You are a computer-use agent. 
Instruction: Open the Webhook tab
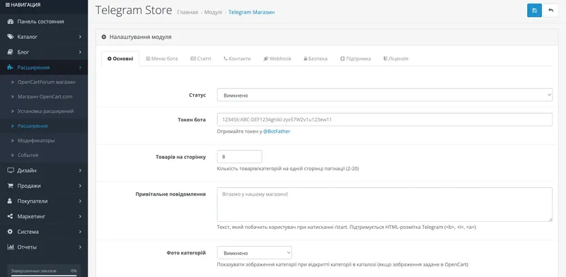pos(277,59)
